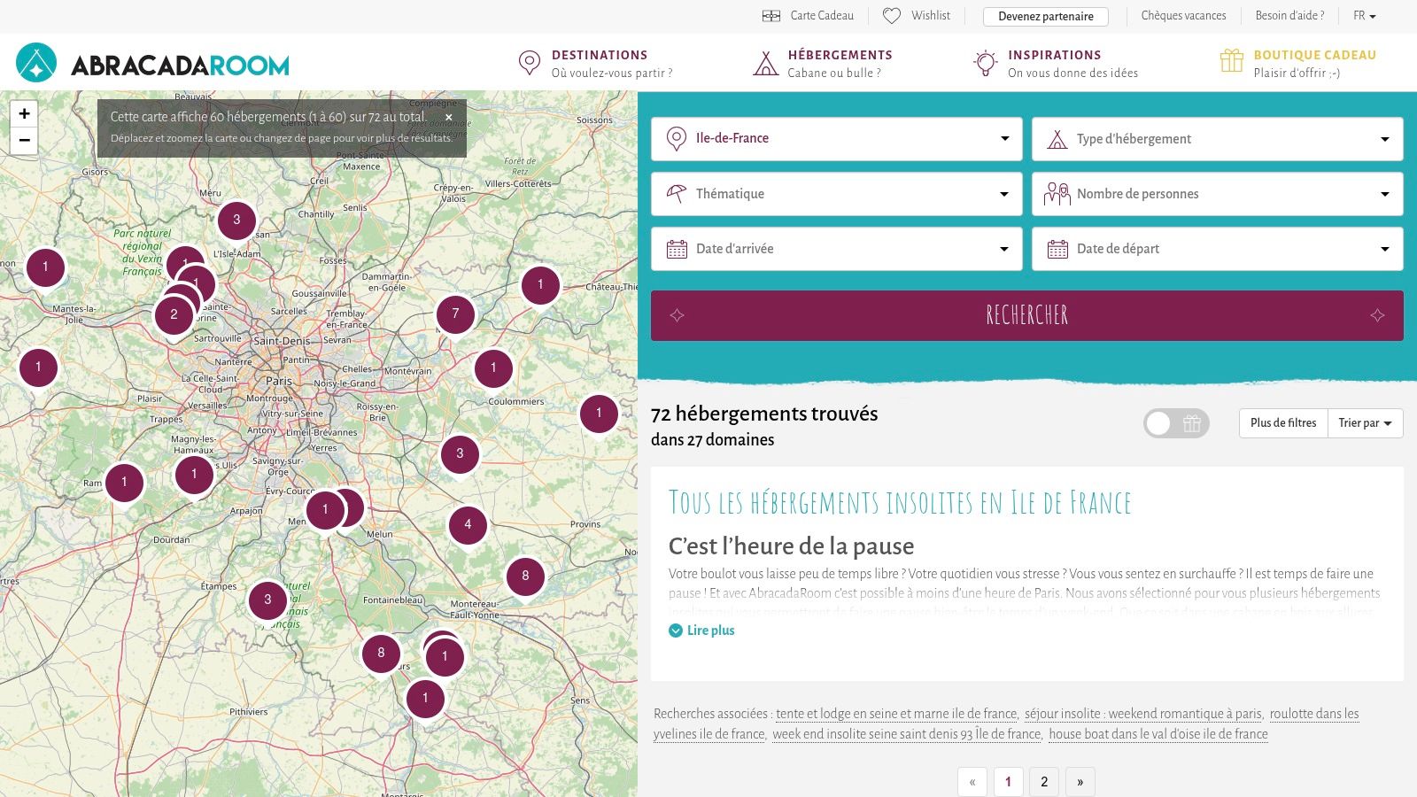Toggle the gift offer filter switch
The image size is (1417, 797).
coord(1176,423)
